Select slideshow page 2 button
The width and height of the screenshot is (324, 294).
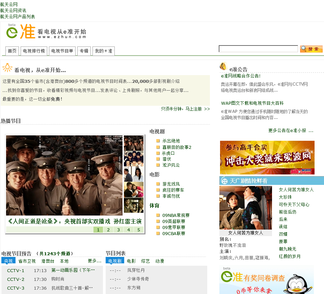pyautogui.click(x=108, y=230)
